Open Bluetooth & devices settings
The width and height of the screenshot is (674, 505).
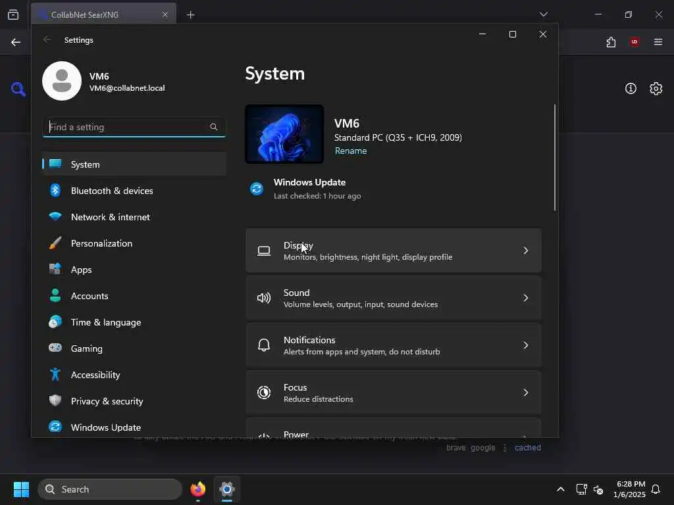pyautogui.click(x=134, y=190)
